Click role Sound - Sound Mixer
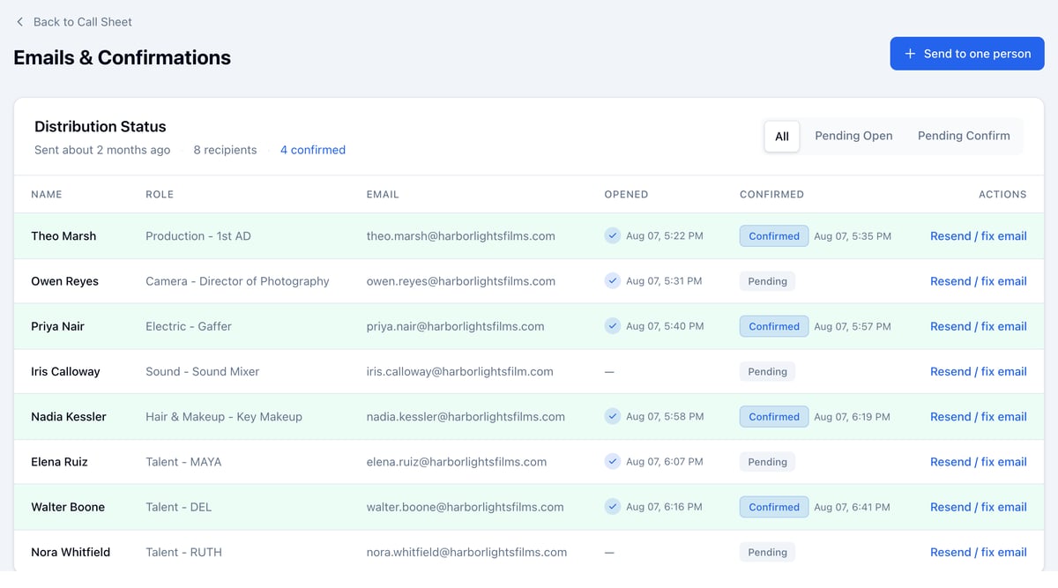The height and width of the screenshot is (588, 1058). (x=203, y=371)
